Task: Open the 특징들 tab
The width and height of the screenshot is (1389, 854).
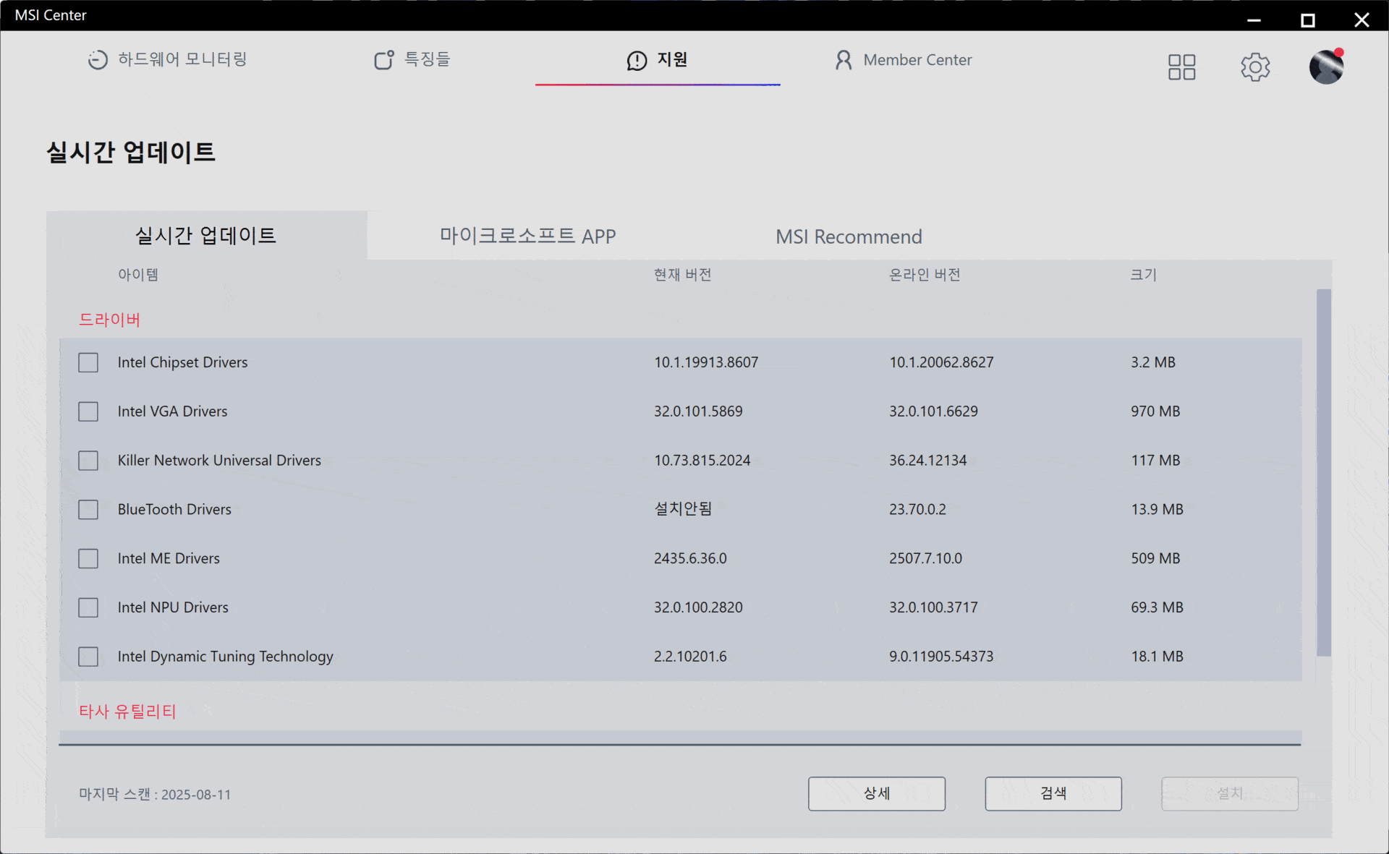Action: 412,59
